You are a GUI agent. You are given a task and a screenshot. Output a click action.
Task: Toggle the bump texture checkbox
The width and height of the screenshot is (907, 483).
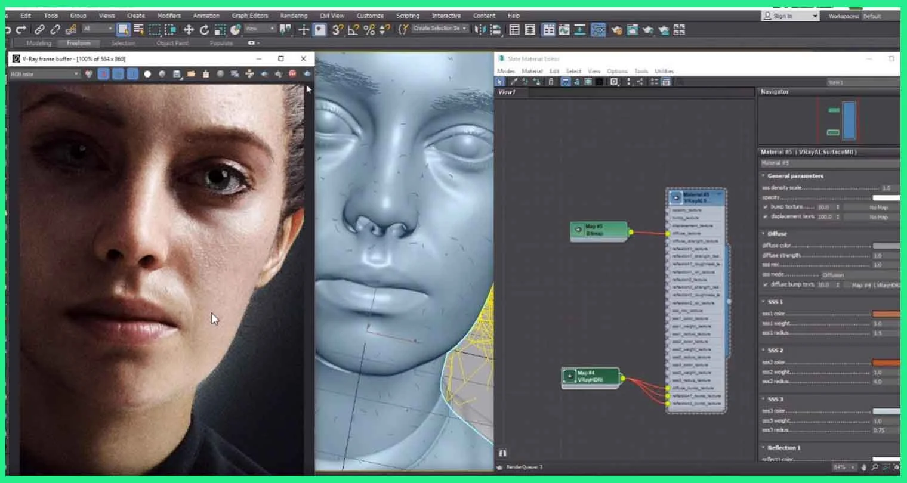[766, 208]
